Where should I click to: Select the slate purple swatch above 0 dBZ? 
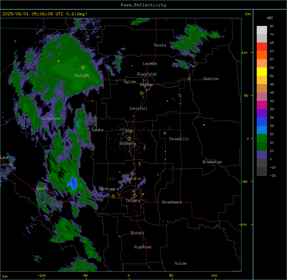pos(262,155)
